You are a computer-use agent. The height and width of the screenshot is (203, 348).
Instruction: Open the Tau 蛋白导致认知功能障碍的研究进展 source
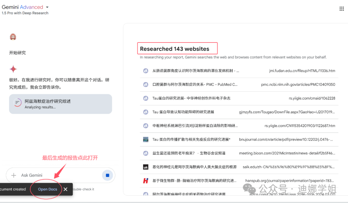click(239, 112)
